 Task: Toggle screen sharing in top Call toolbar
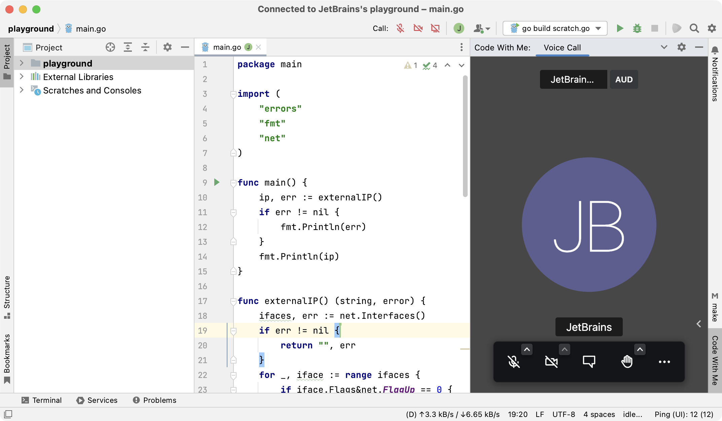[435, 28]
